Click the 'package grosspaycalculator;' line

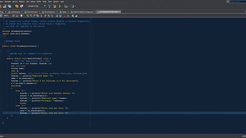point(17,31)
